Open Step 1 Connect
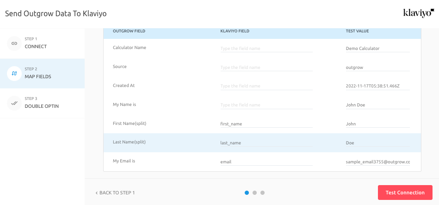The image size is (439, 205). [x=42, y=43]
